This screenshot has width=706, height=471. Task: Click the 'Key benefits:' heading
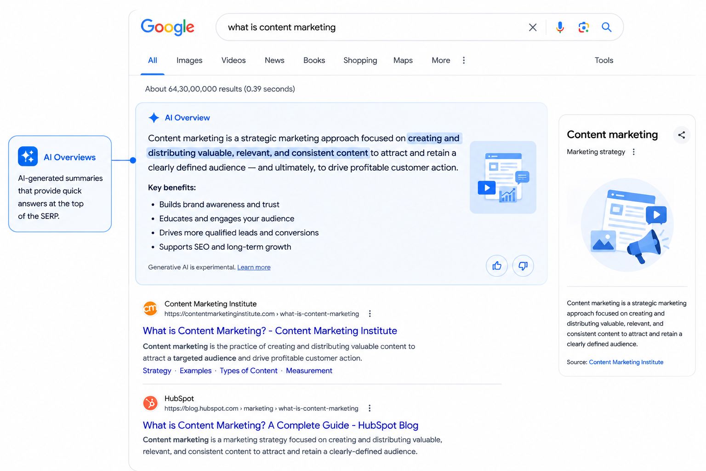click(172, 188)
